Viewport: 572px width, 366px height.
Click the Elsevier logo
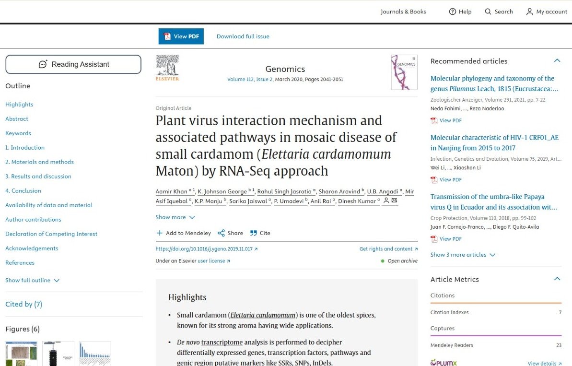[x=167, y=67]
